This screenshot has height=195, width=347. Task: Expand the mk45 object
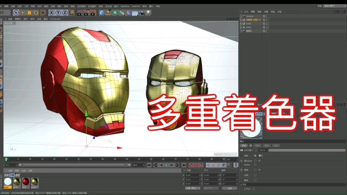tap(241, 27)
